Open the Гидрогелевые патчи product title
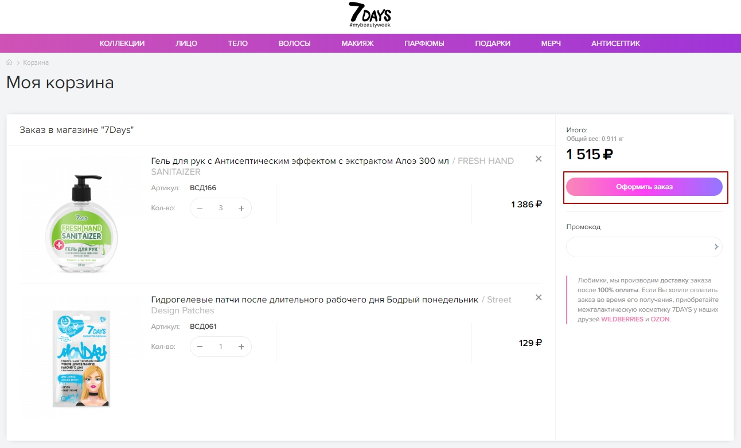The height and width of the screenshot is (448, 741). pos(314,300)
